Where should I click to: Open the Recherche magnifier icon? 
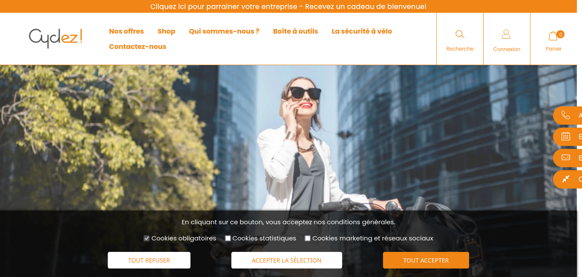coord(460,34)
